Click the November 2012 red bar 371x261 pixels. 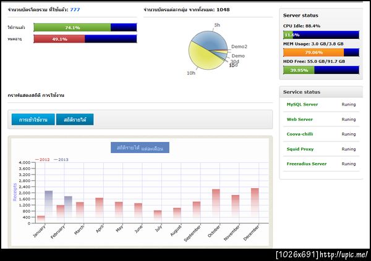(x=236, y=209)
